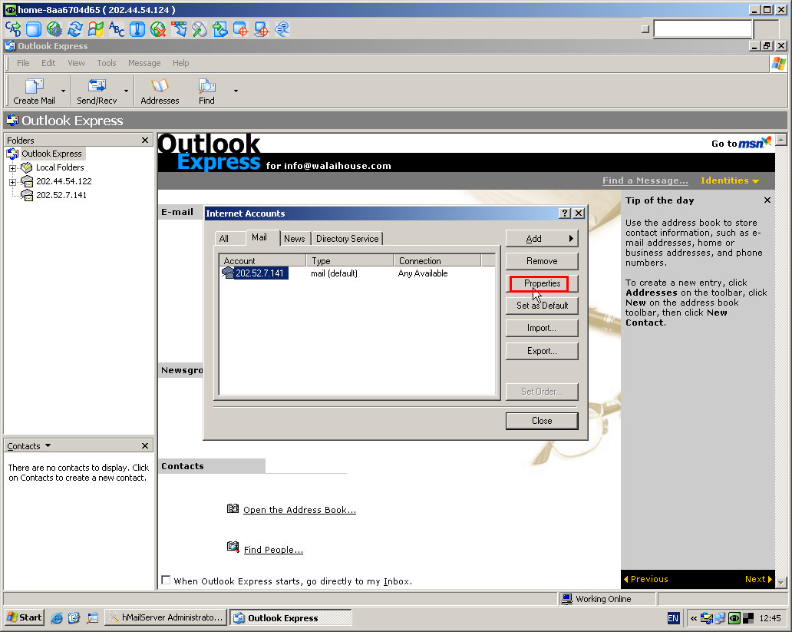Open connection options globe-gear icon
The image size is (792, 632).
click(54, 29)
